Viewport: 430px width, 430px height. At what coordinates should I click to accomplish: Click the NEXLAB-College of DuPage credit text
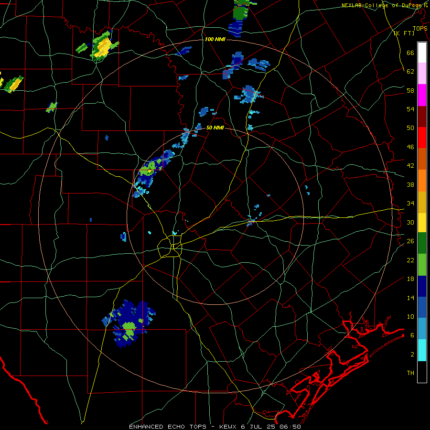(383, 5)
